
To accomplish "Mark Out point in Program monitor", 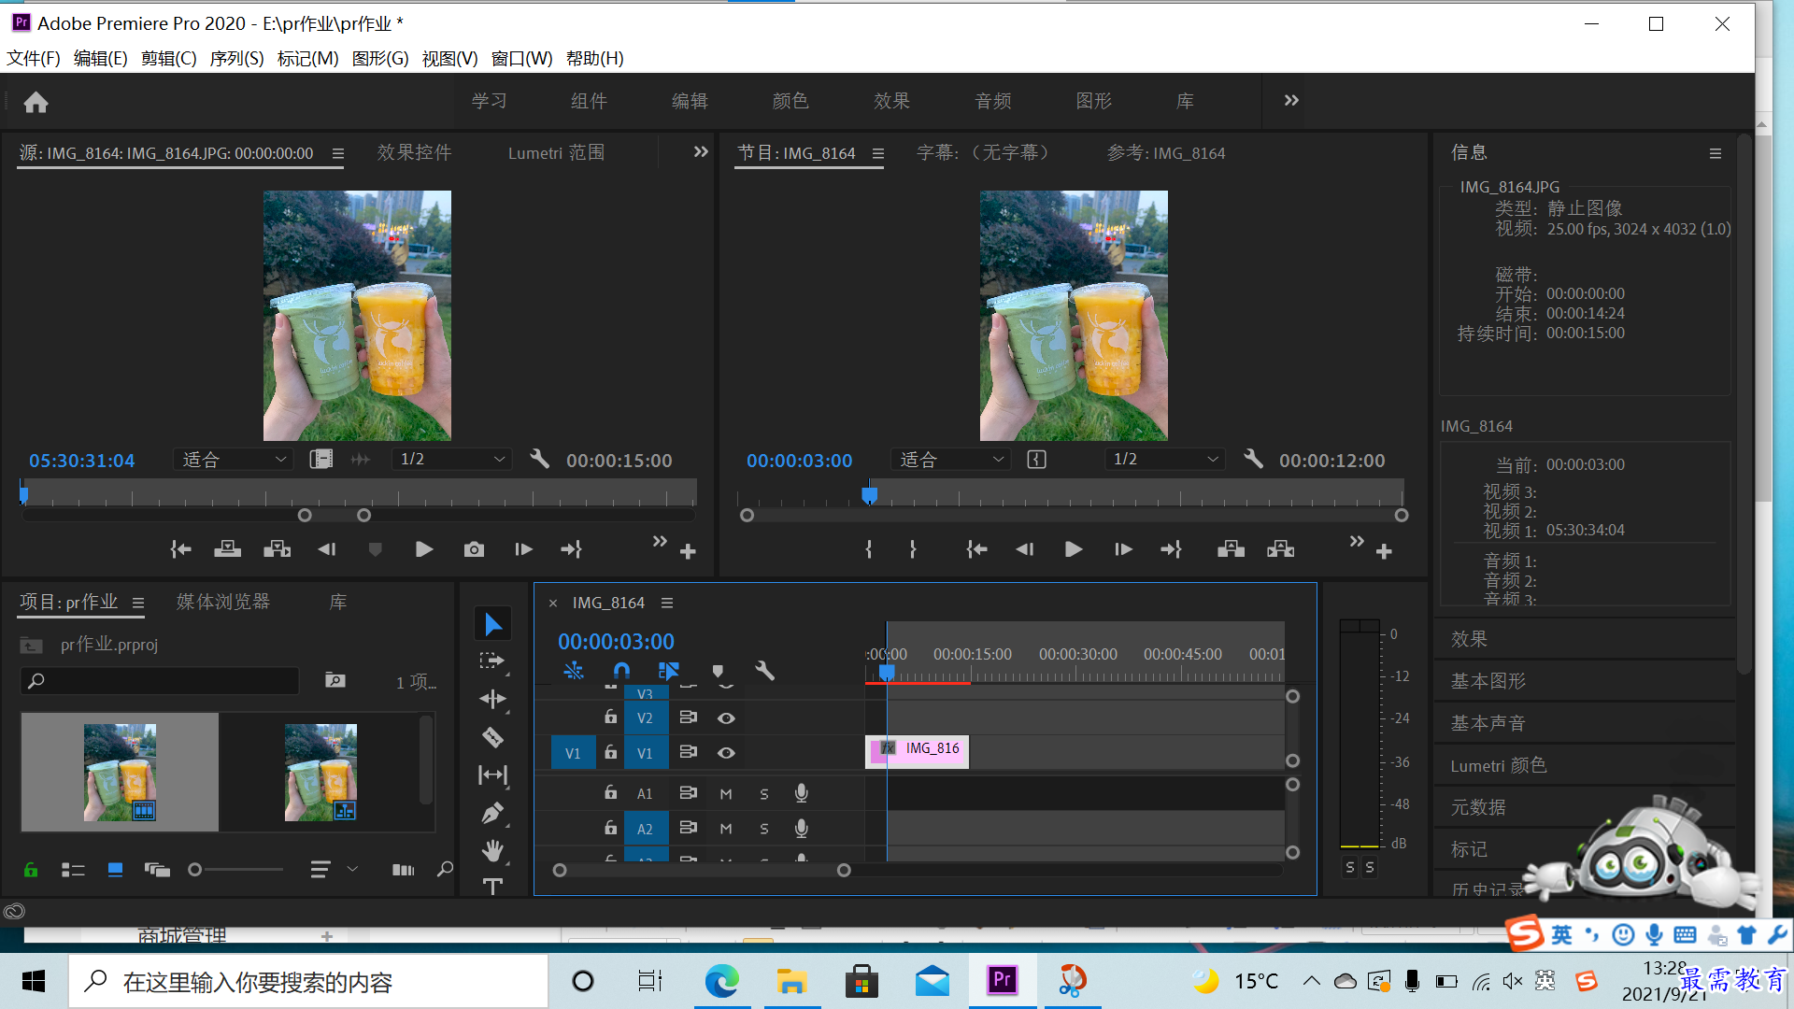I will click(x=913, y=549).
